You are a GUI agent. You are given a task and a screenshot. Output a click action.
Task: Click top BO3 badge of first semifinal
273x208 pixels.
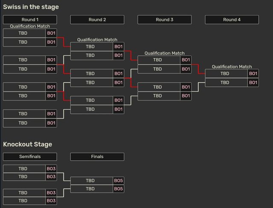(51, 169)
